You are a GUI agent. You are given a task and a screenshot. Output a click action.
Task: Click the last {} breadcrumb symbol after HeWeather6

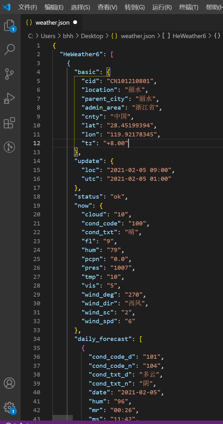coord(217,36)
